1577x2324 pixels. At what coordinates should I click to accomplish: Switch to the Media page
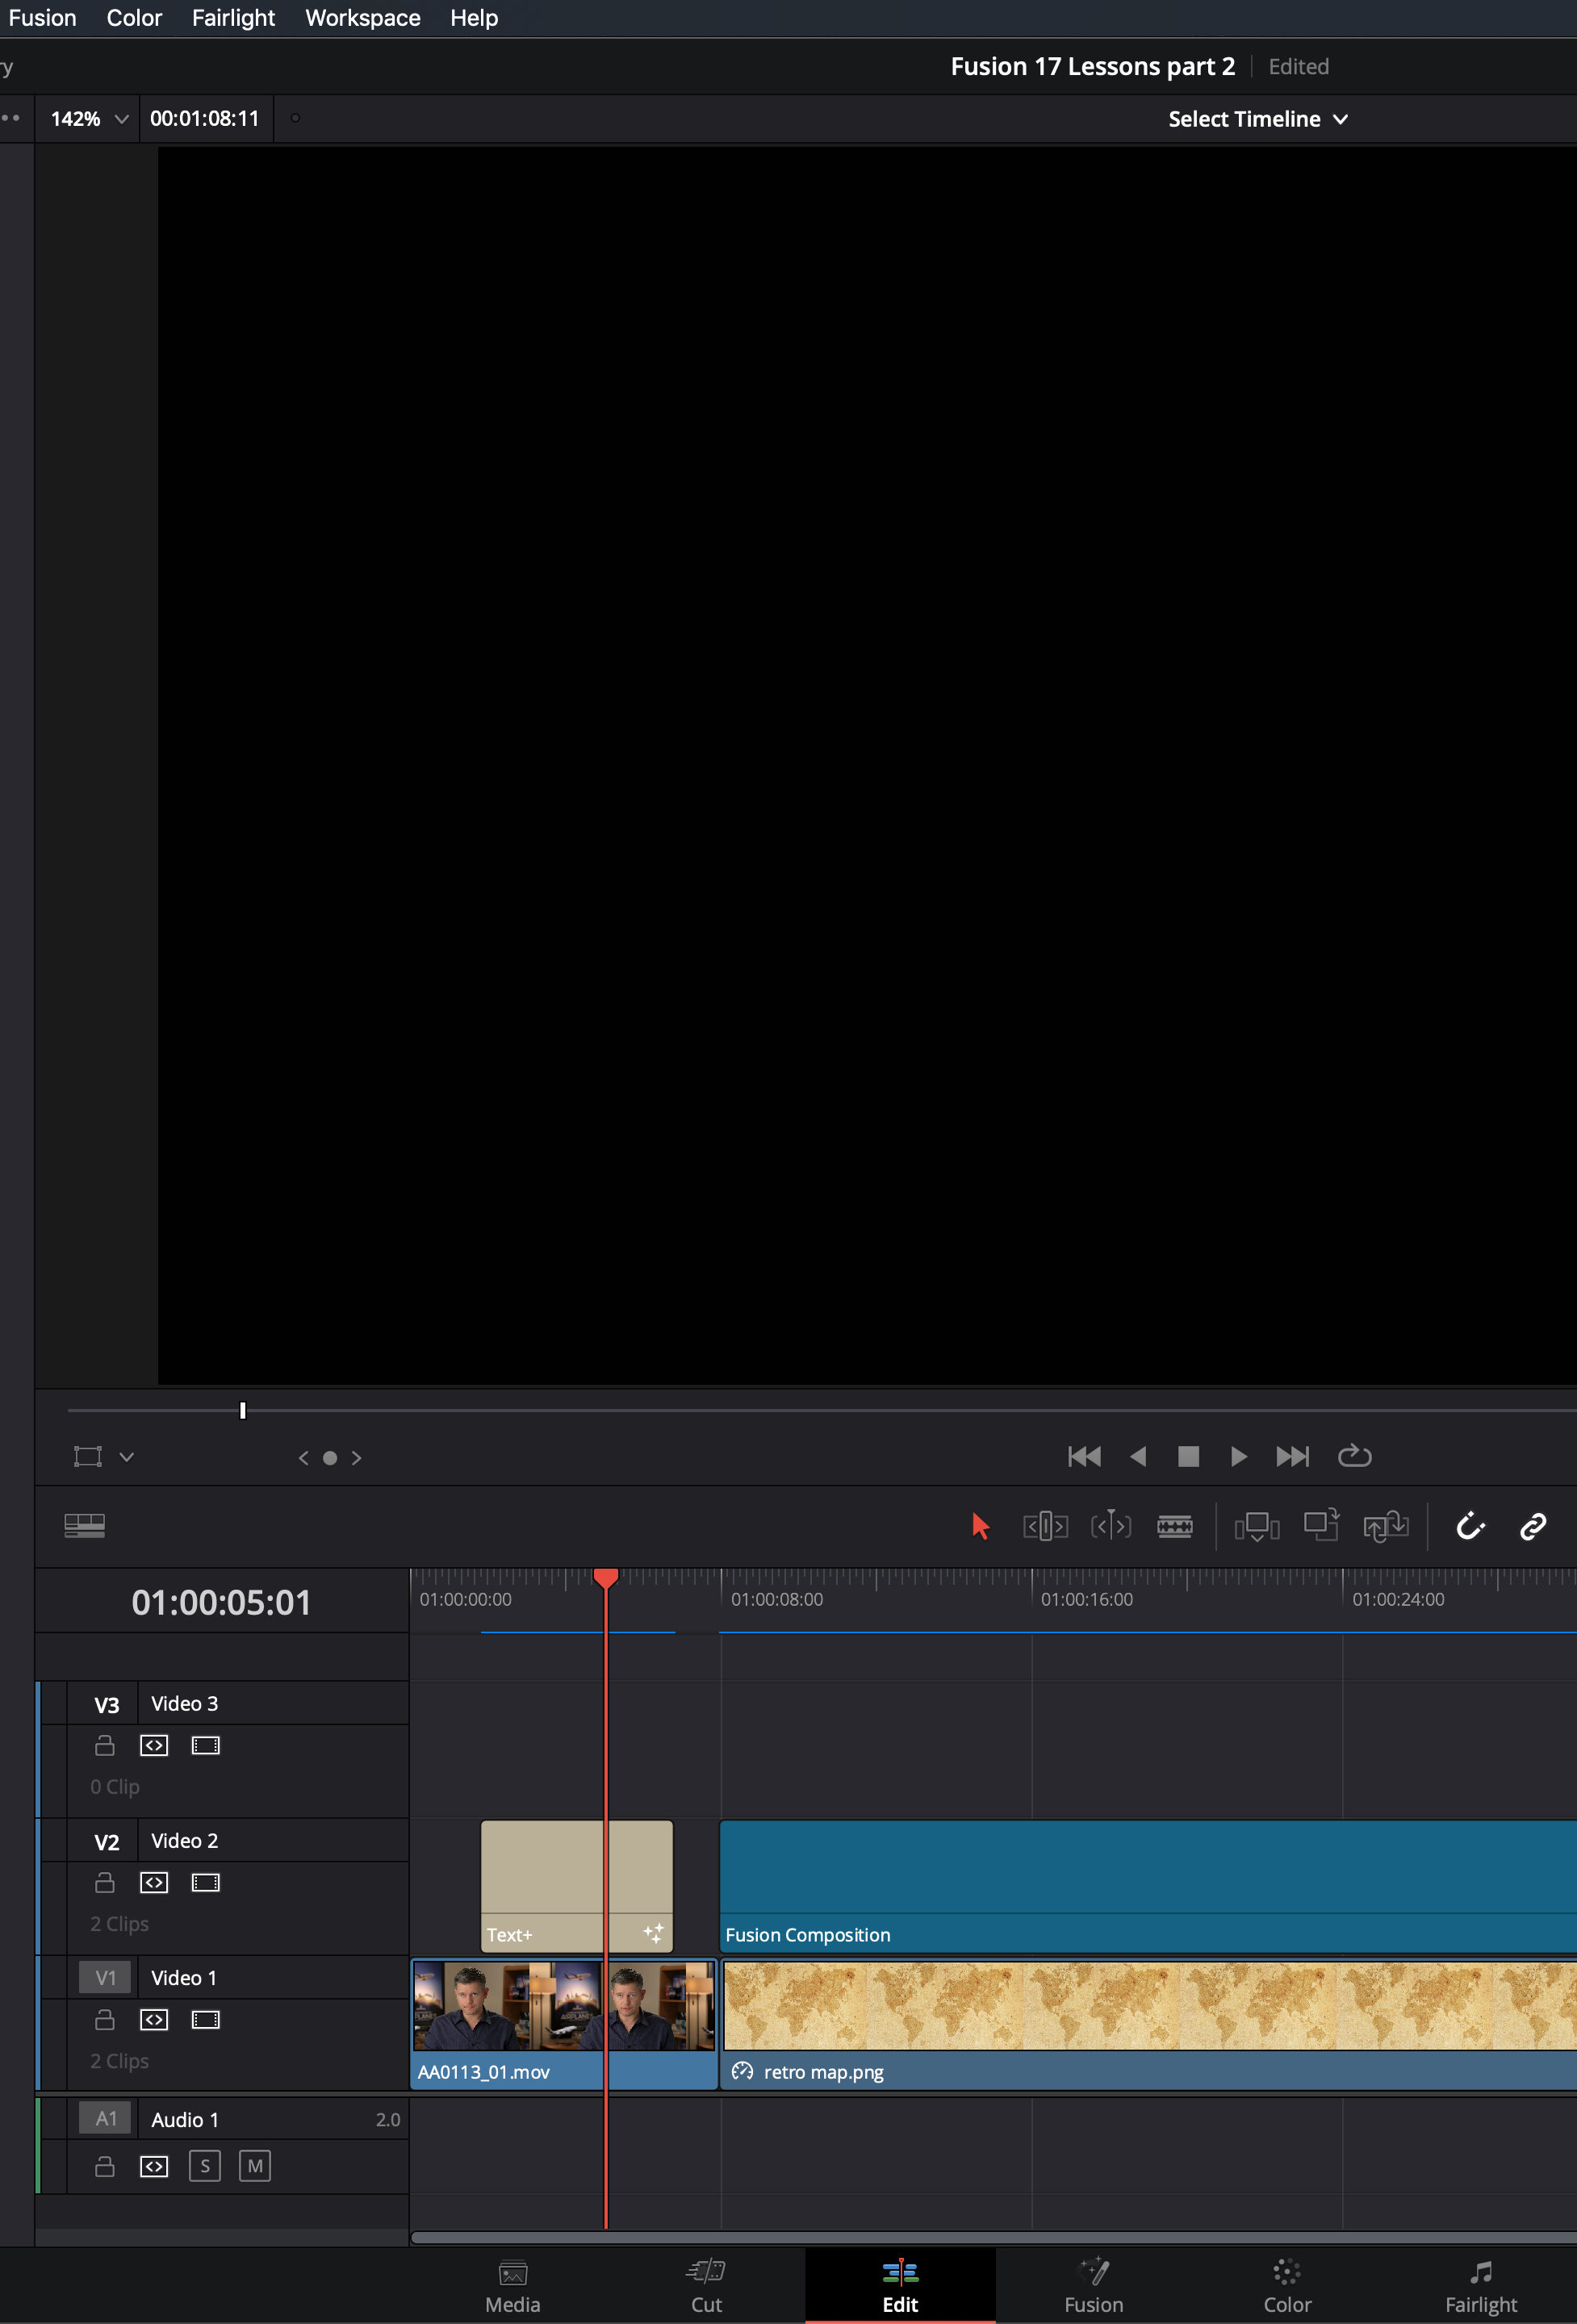click(513, 2286)
